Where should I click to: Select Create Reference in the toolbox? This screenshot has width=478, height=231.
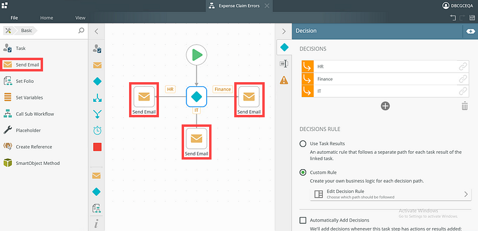(27, 147)
